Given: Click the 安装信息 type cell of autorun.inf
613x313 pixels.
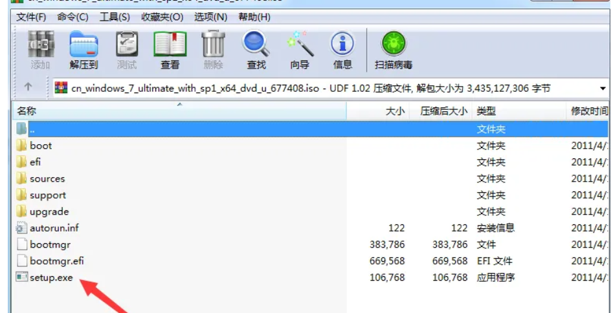Looking at the screenshot, I should tap(496, 228).
